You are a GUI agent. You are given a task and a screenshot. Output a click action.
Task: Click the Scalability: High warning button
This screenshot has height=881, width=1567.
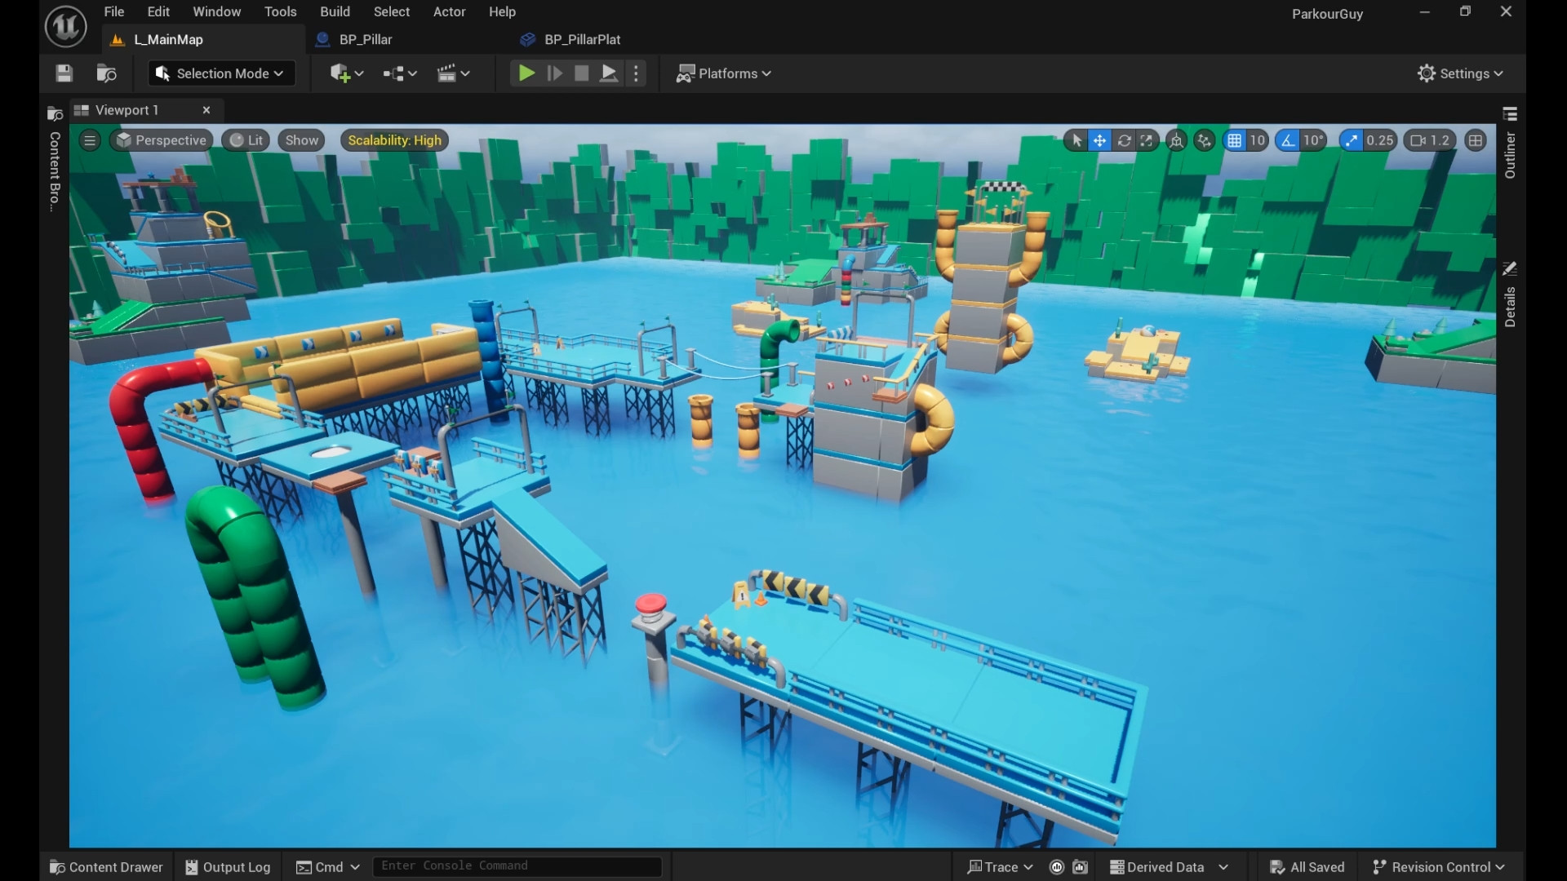pos(394,140)
